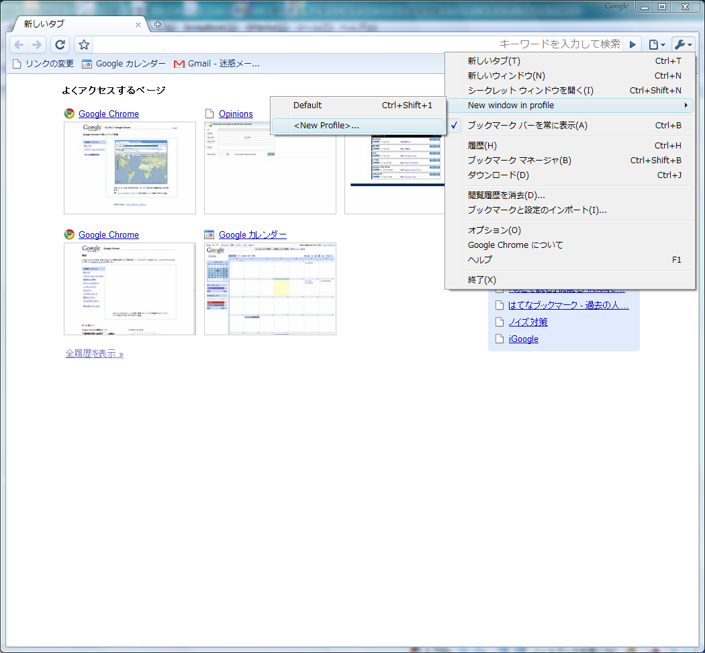Toggle ブックマーク バーを常に表示 checkmark item

click(570, 126)
